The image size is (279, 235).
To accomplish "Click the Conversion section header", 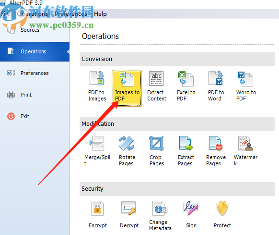I will coord(177,59).
